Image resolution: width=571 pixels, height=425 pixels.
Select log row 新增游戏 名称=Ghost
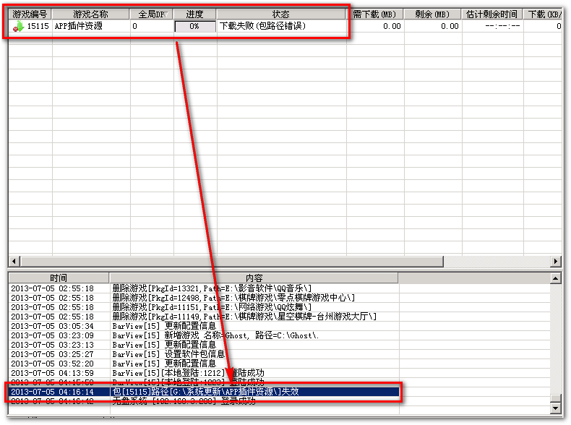click(204, 335)
